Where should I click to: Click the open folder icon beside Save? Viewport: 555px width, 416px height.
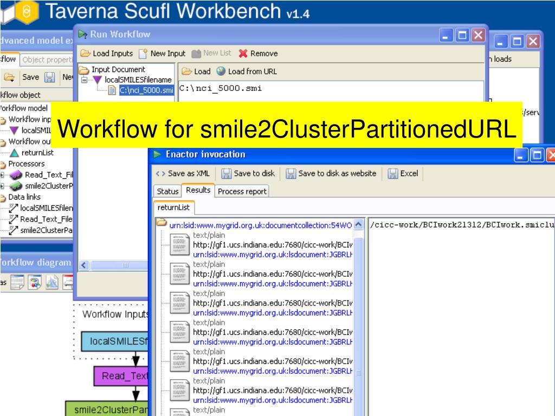tap(9, 77)
